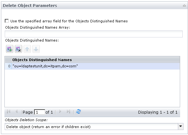Focus the Objects Distinguished Names Array field
Viewport: 188px width, 135px height.
(x=94, y=34)
